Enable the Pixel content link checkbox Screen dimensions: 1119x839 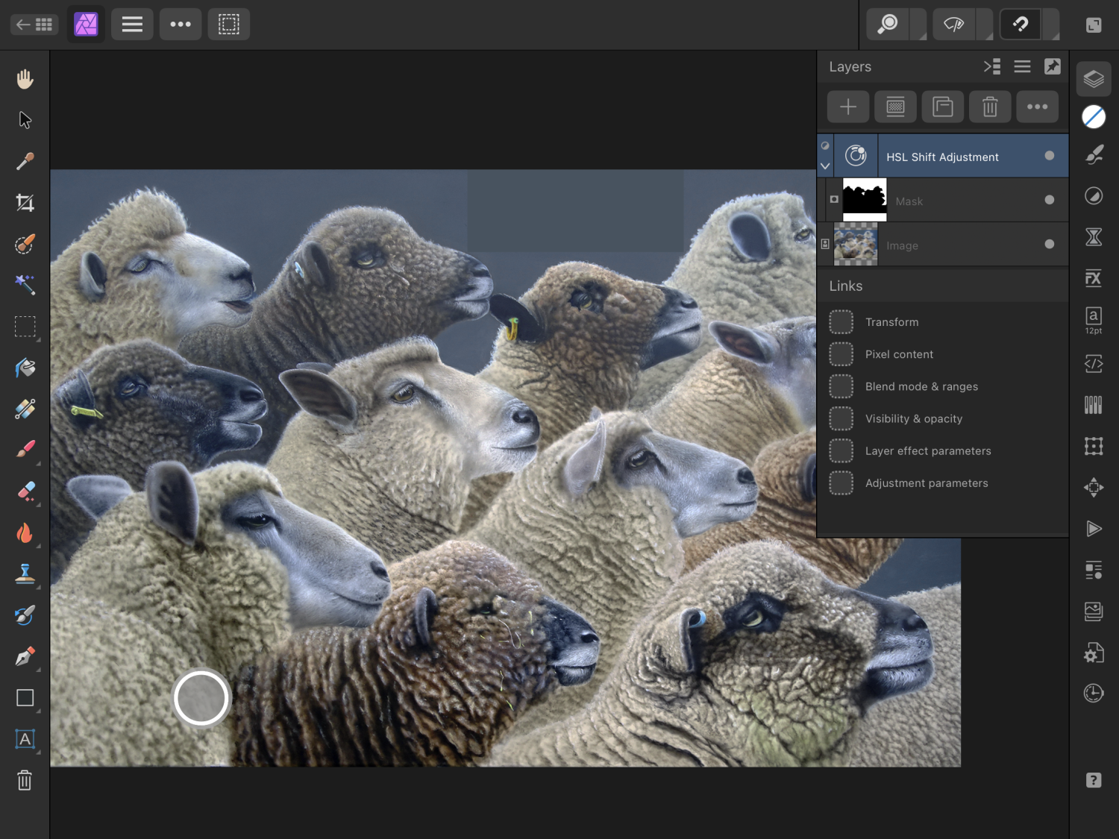[841, 353]
